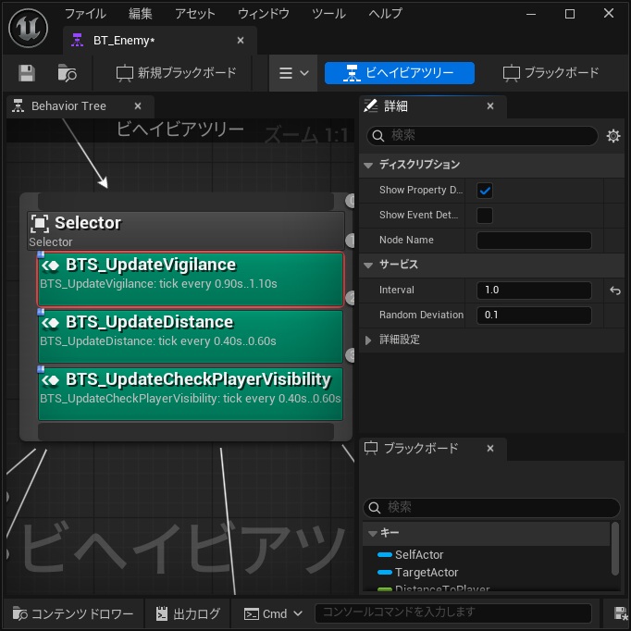This screenshot has height=631, width=631.
Task: Enable Show Event Details checkbox
Action: click(485, 216)
